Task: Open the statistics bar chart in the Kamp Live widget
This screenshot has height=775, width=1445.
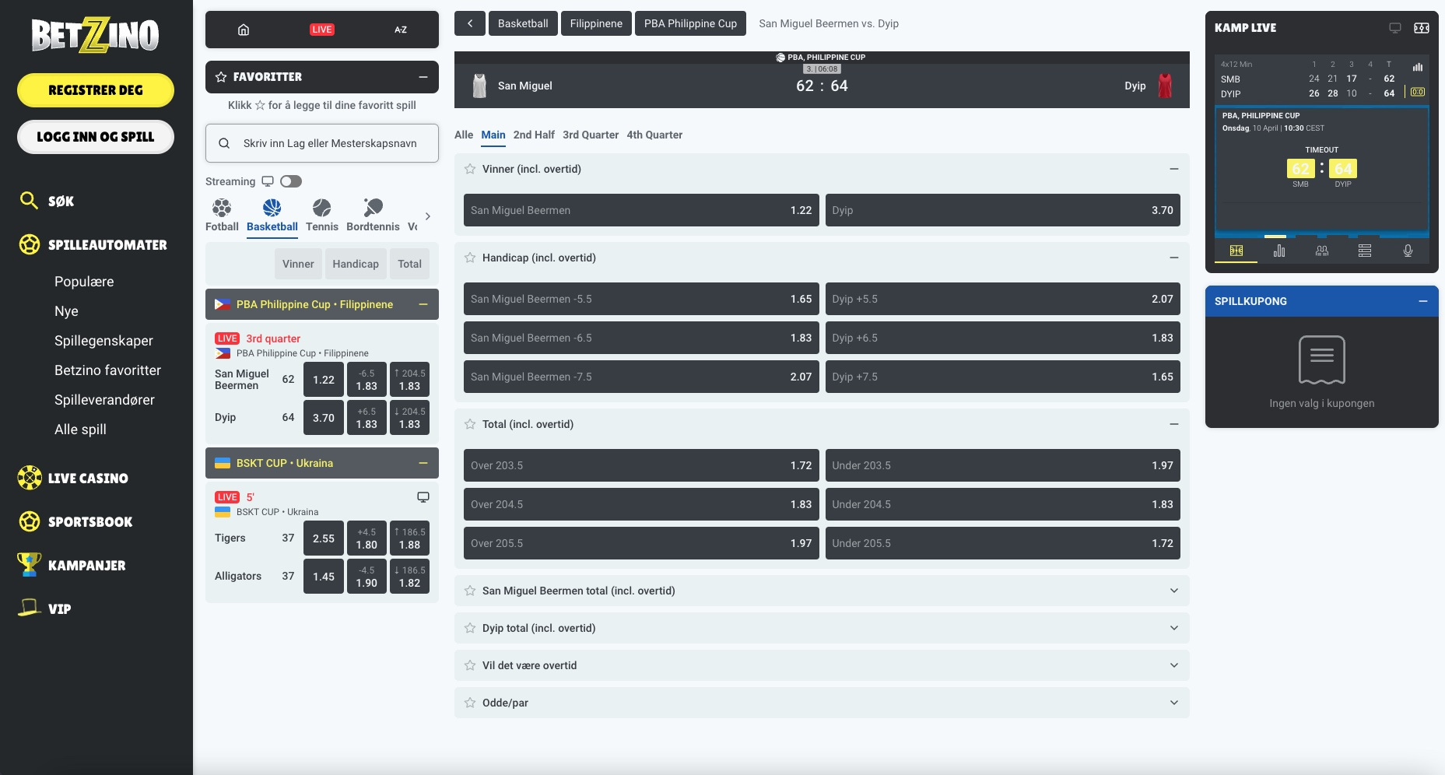Action: [1278, 251]
